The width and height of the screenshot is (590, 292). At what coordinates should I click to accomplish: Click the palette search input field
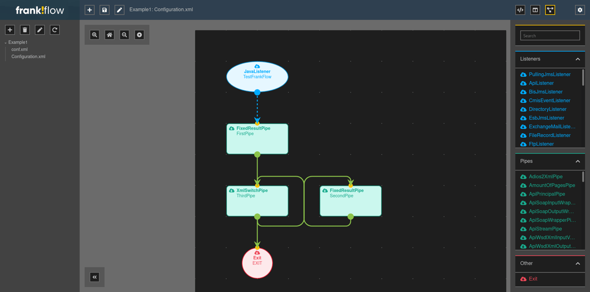(550, 35)
